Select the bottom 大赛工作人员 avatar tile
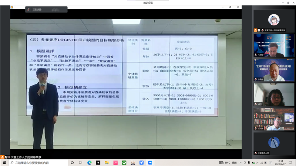The image size is (296, 166). (274, 143)
